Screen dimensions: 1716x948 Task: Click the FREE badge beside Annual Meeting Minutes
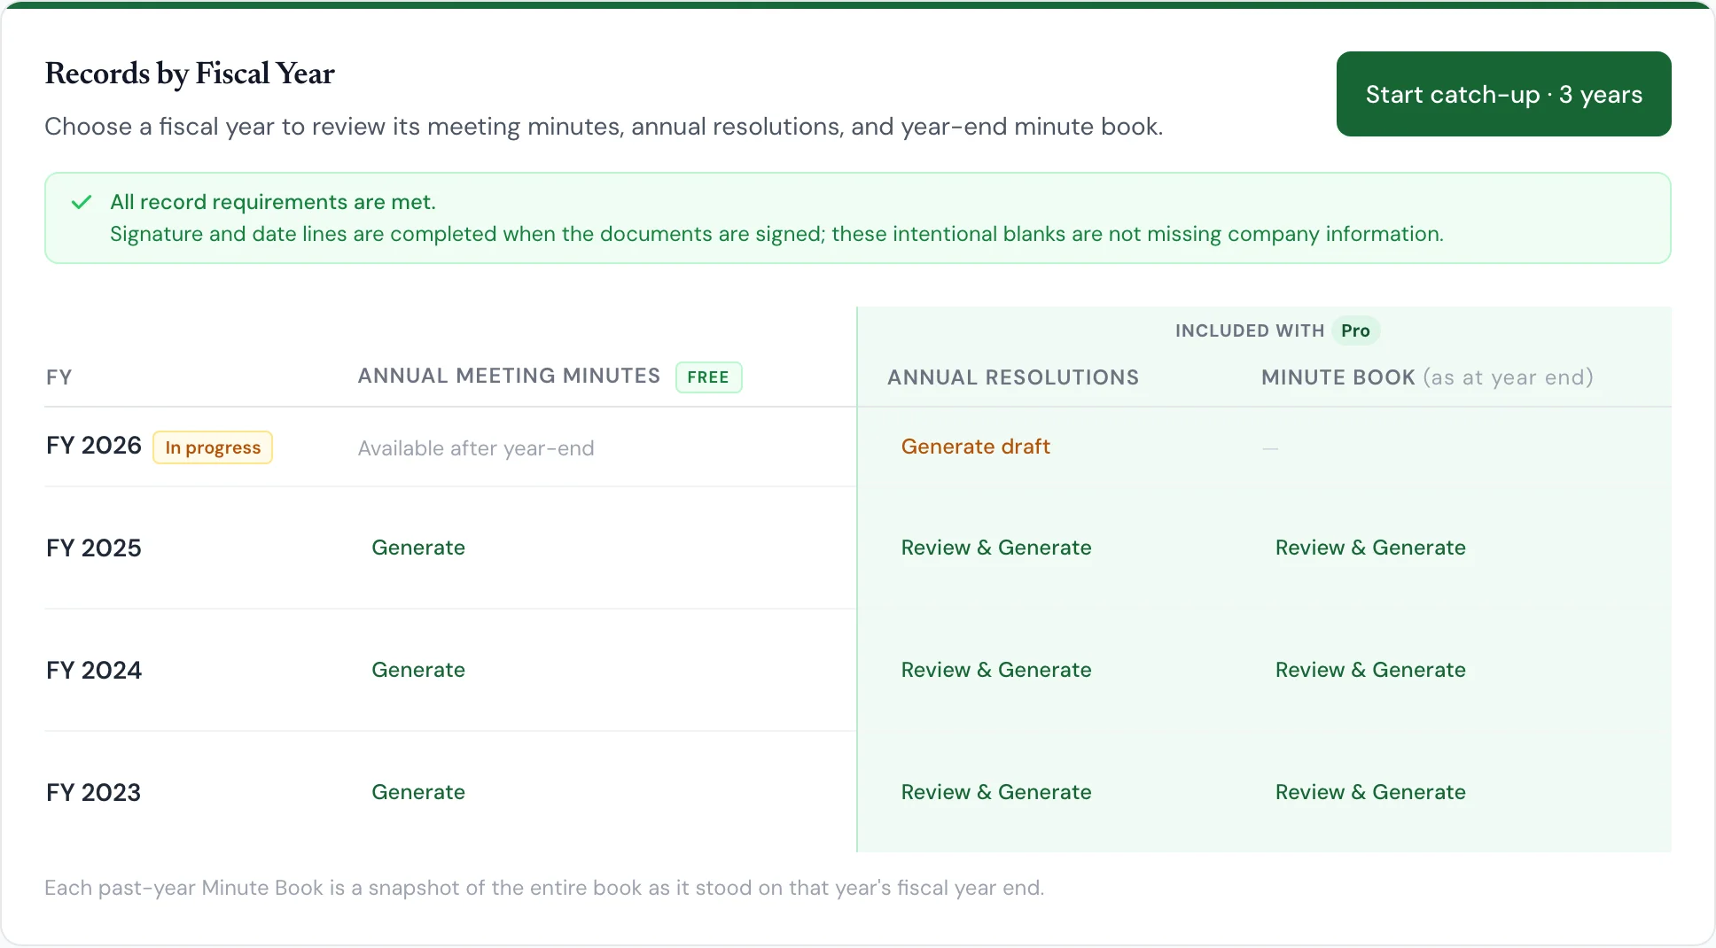tap(708, 377)
